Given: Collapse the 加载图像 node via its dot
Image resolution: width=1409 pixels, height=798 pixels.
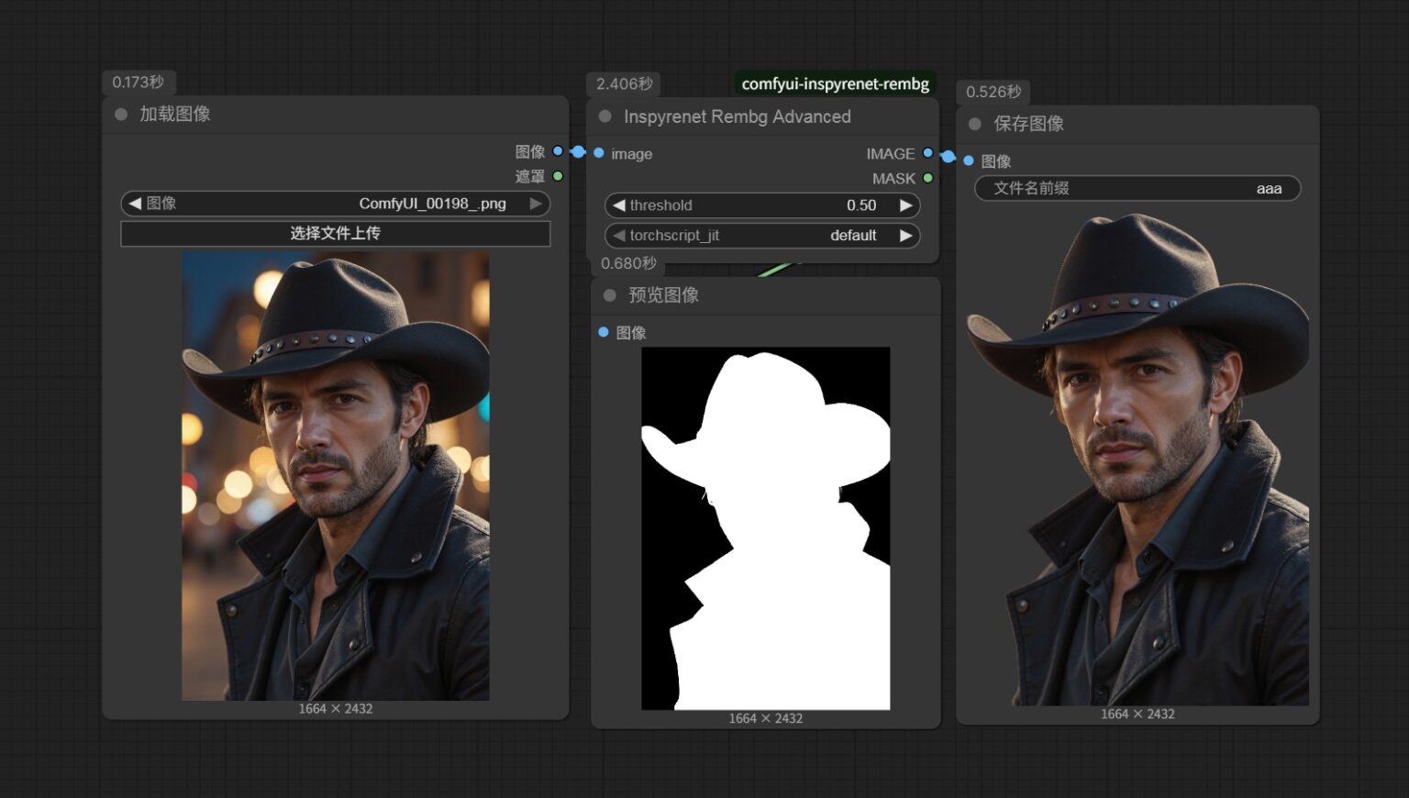Looking at the screenshot, I should tap(121, 115).
